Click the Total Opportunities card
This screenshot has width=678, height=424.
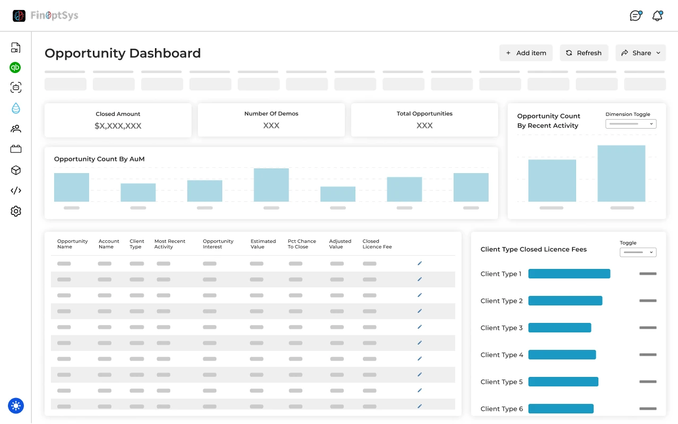click(x=424, y=120)
